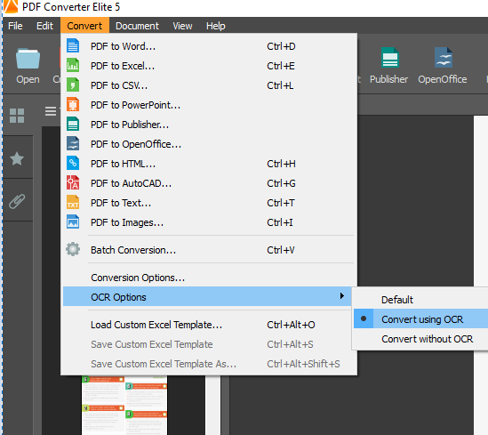Open the bookmarks star sidebar panel
This screenshot has width=488, height=435.
(x=17, y=158)
